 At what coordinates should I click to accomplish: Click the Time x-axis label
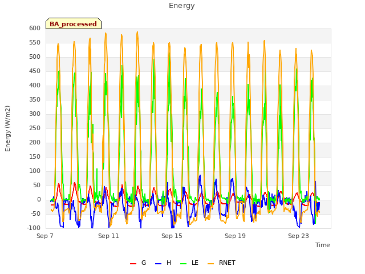(322, 245)
